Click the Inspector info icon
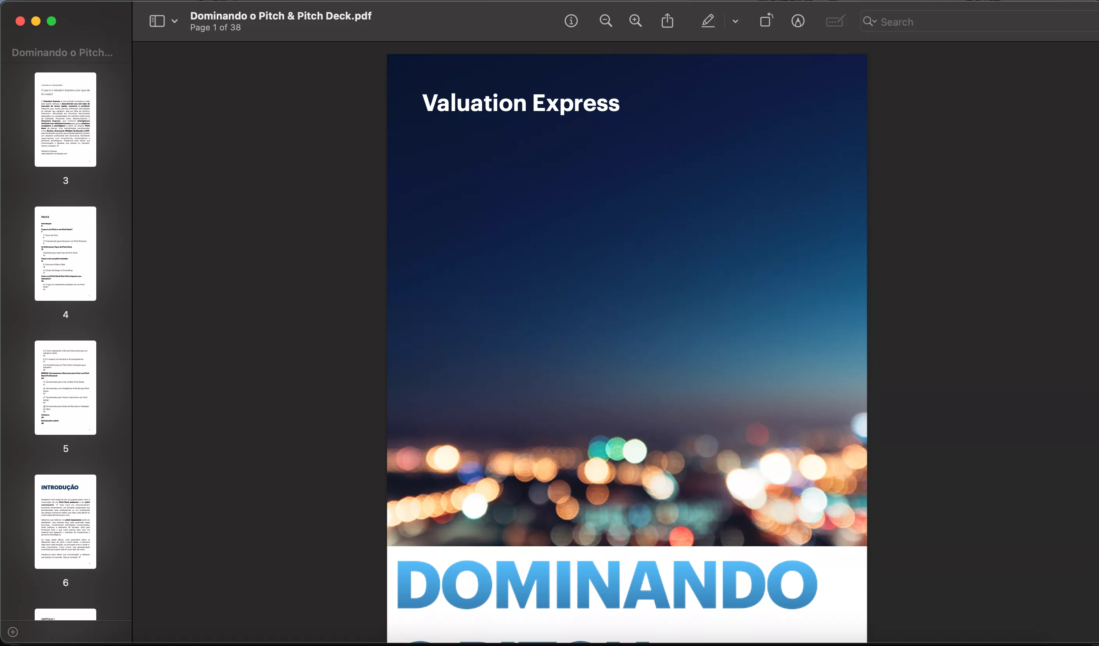 coord(571,21)
